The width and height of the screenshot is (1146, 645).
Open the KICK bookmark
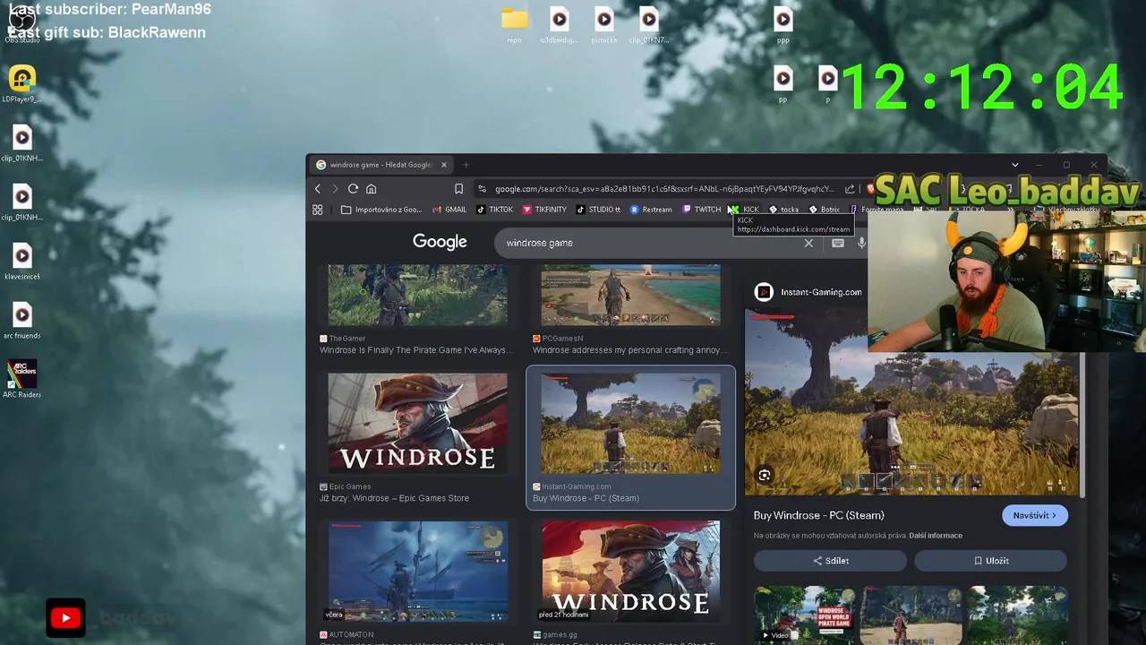[744, 210]
